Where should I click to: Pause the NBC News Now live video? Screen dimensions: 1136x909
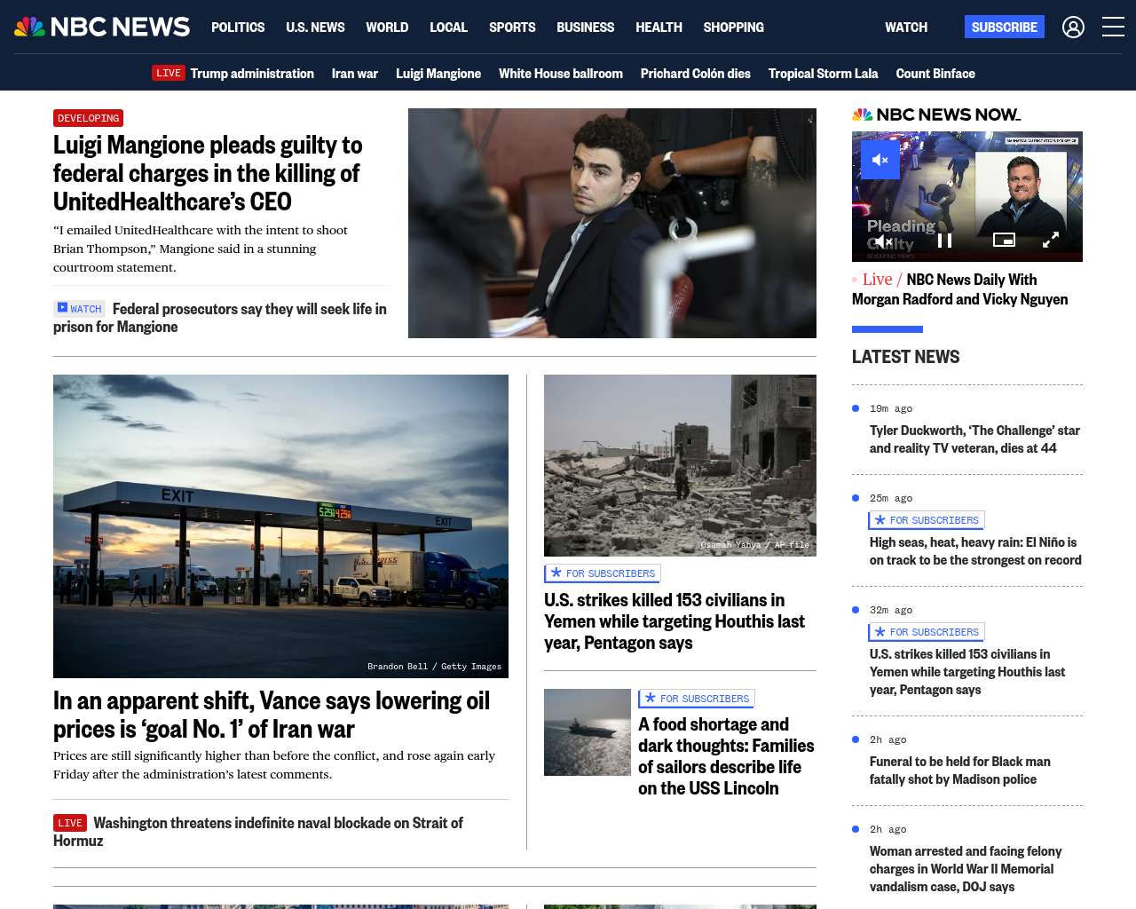[x=944, y=240]
